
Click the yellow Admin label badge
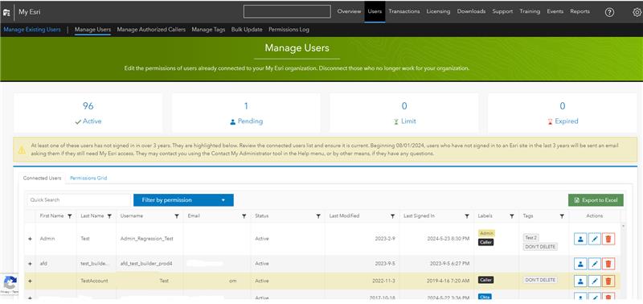[487, 233]
